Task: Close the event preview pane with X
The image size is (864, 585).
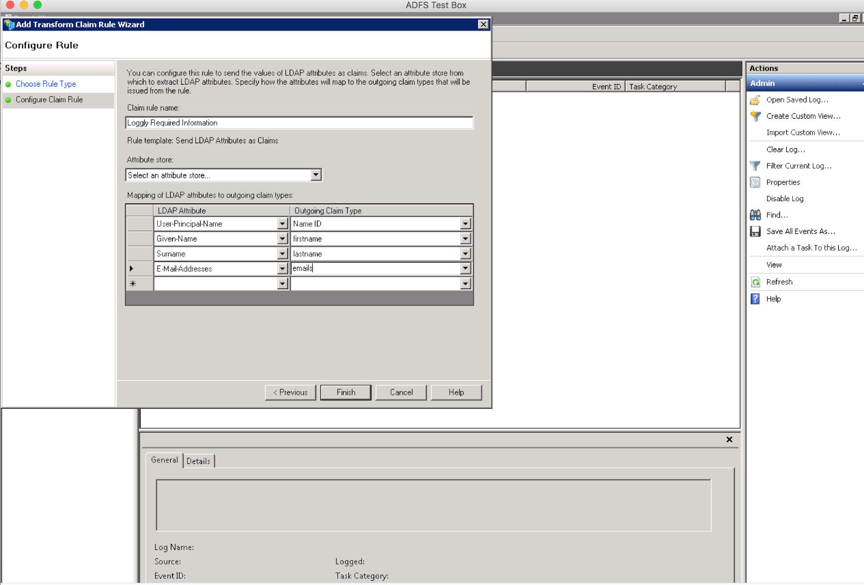Action: 729,440
